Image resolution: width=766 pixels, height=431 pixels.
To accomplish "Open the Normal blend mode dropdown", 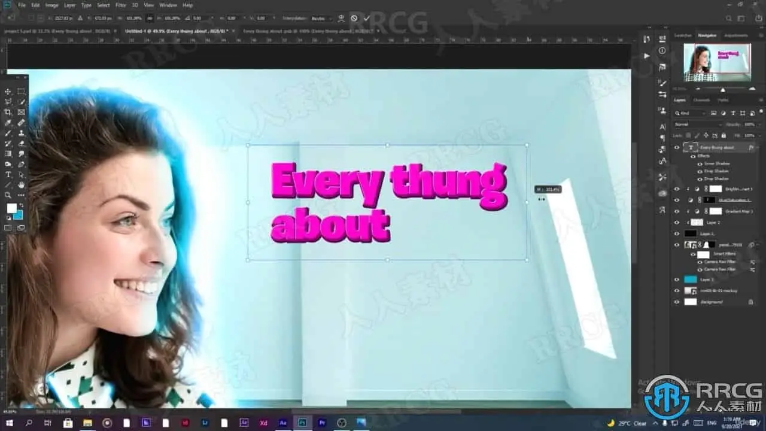I will tap(698, 125).
